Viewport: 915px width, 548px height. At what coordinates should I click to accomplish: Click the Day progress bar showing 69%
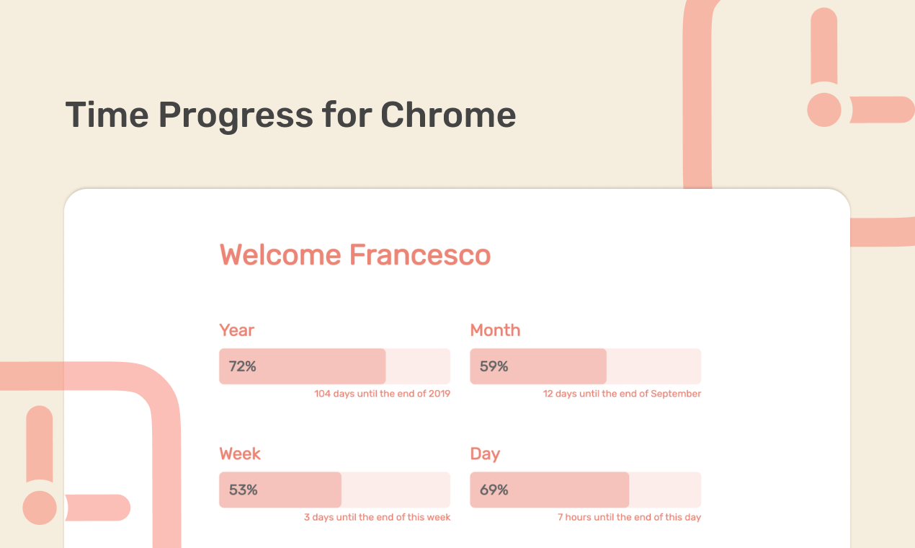coord(585,490)
